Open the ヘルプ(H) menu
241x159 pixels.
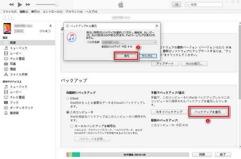(92, 12)
